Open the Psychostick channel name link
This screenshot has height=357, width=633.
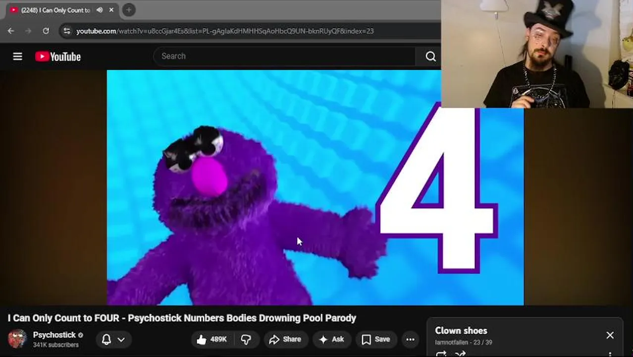[54, 335]
